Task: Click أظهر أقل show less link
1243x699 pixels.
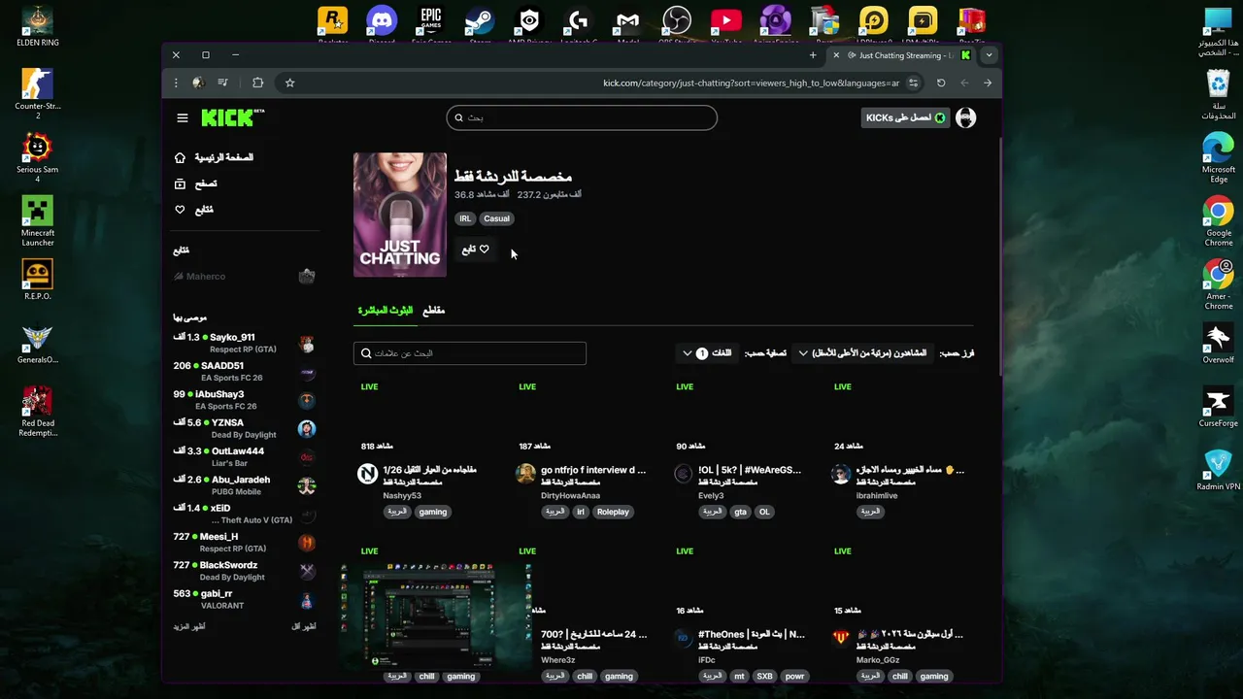Action: tap(304, 627)
